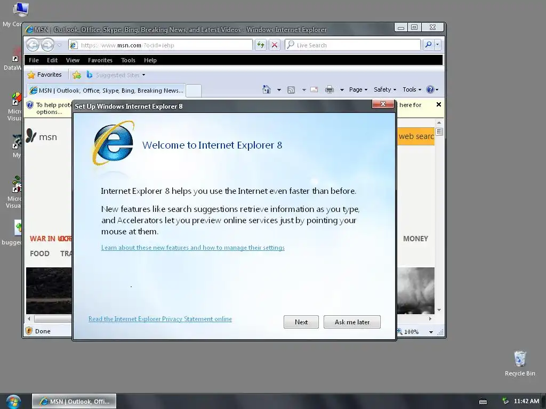Click the msn logo on the page
Viewport: 546px width, 409px height.
tap(42, 136)
